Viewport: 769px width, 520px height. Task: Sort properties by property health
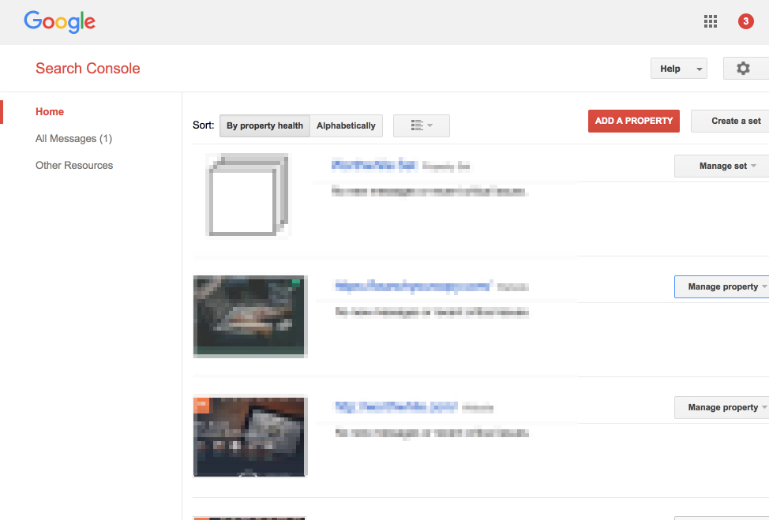[x=264, y=126]
